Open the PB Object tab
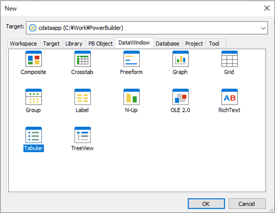This screenshot has height=213, width=275. click(100, 43)
